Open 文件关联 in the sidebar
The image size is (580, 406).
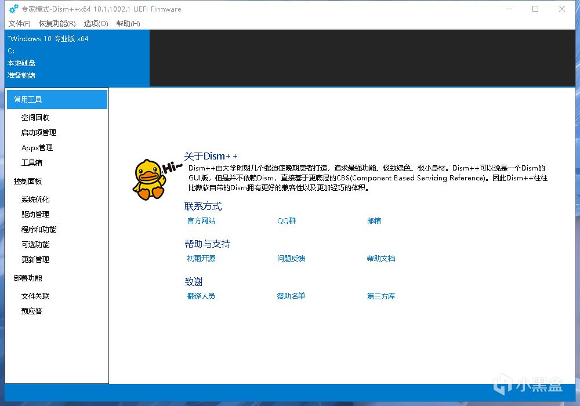pos(35,296)
